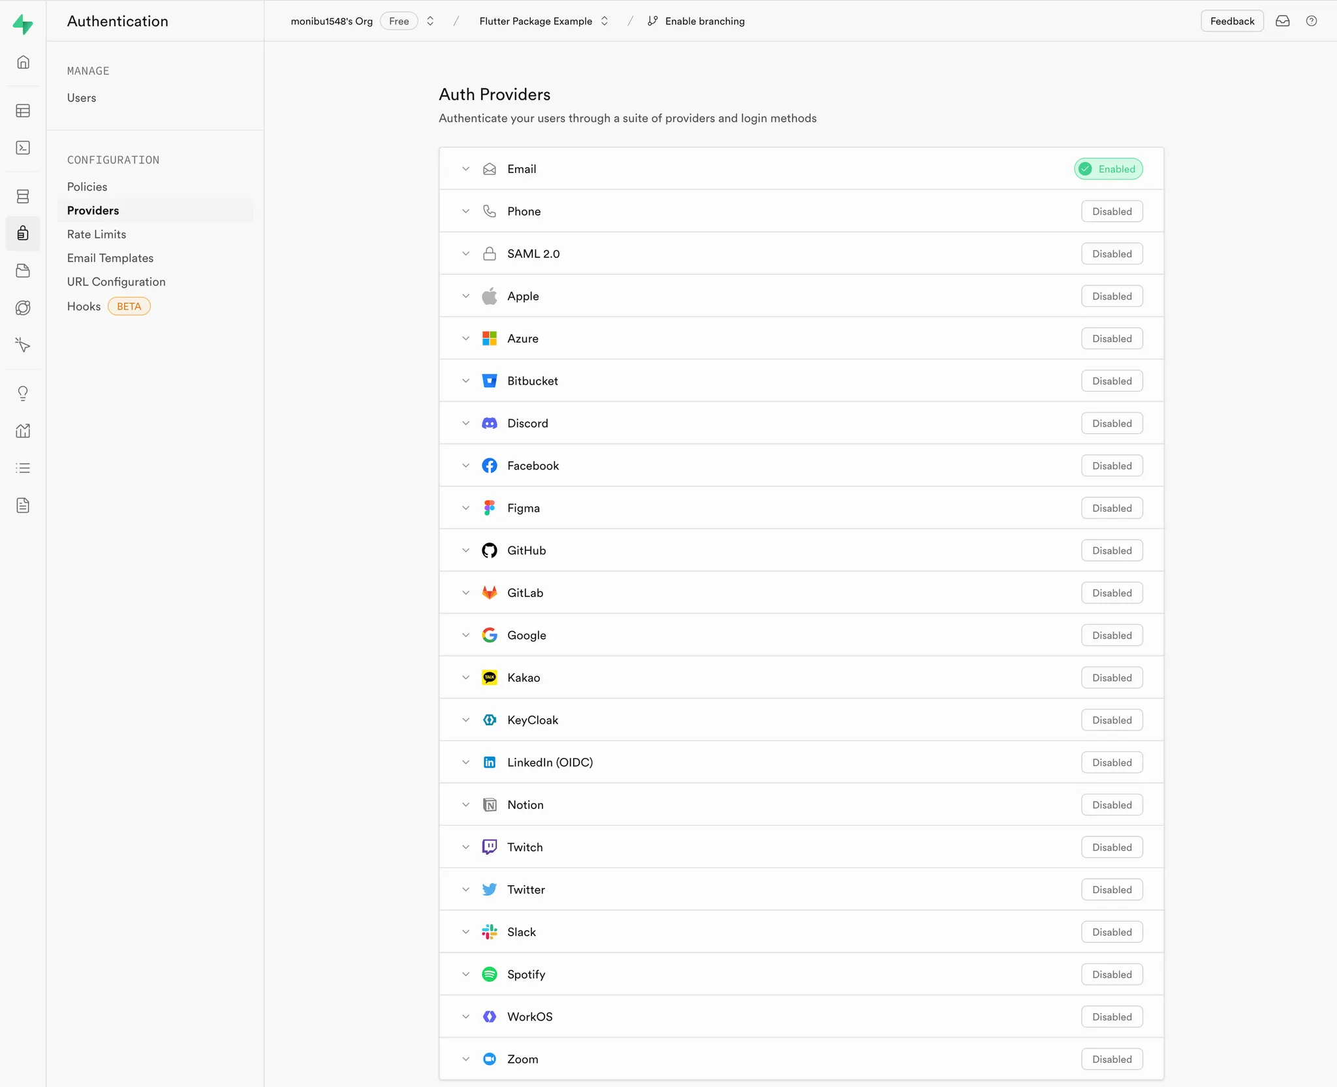Viewport: 1337px width, 1087px height.
Task: Open the Flutter Package Example project dropdown
Action: (605, 21)
